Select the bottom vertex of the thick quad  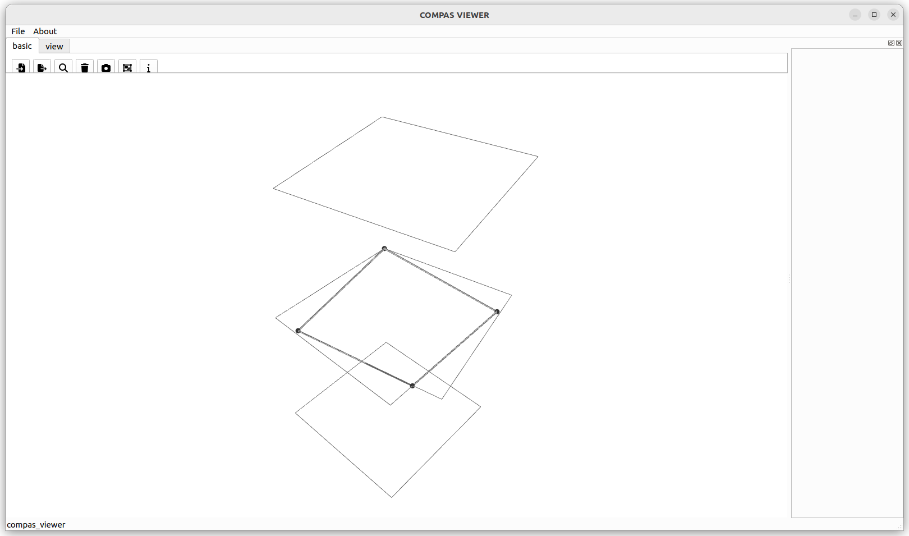[412, 386]
